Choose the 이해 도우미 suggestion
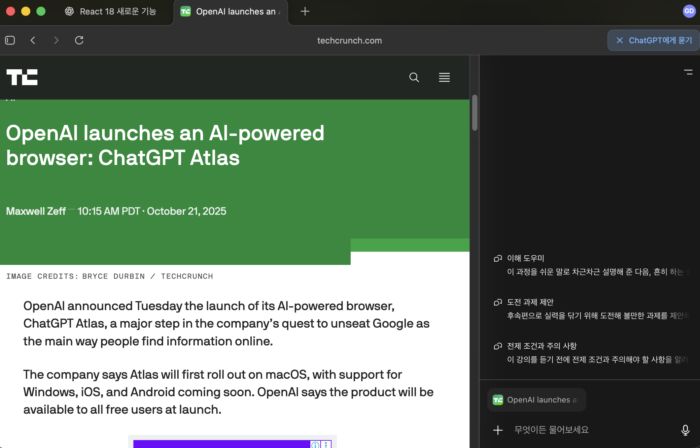 point(591,265)
